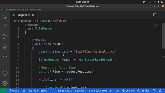Click the display tray icon in top bar
This screenshot has width=165, height=93.
(x=144, y=2)
